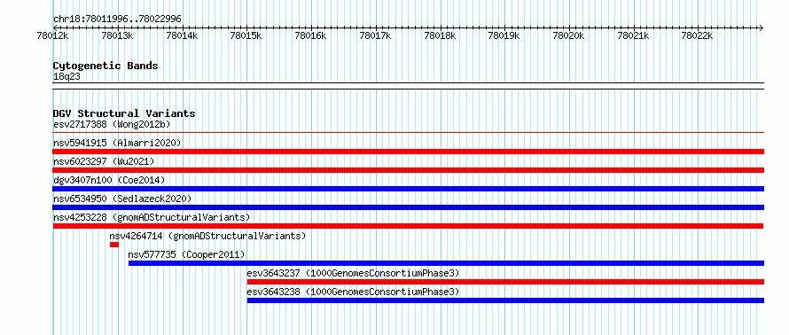Click the esv2717388 (Wong2012b) label
Viewport: 789px width, 335px height.
tap(112, 124)
